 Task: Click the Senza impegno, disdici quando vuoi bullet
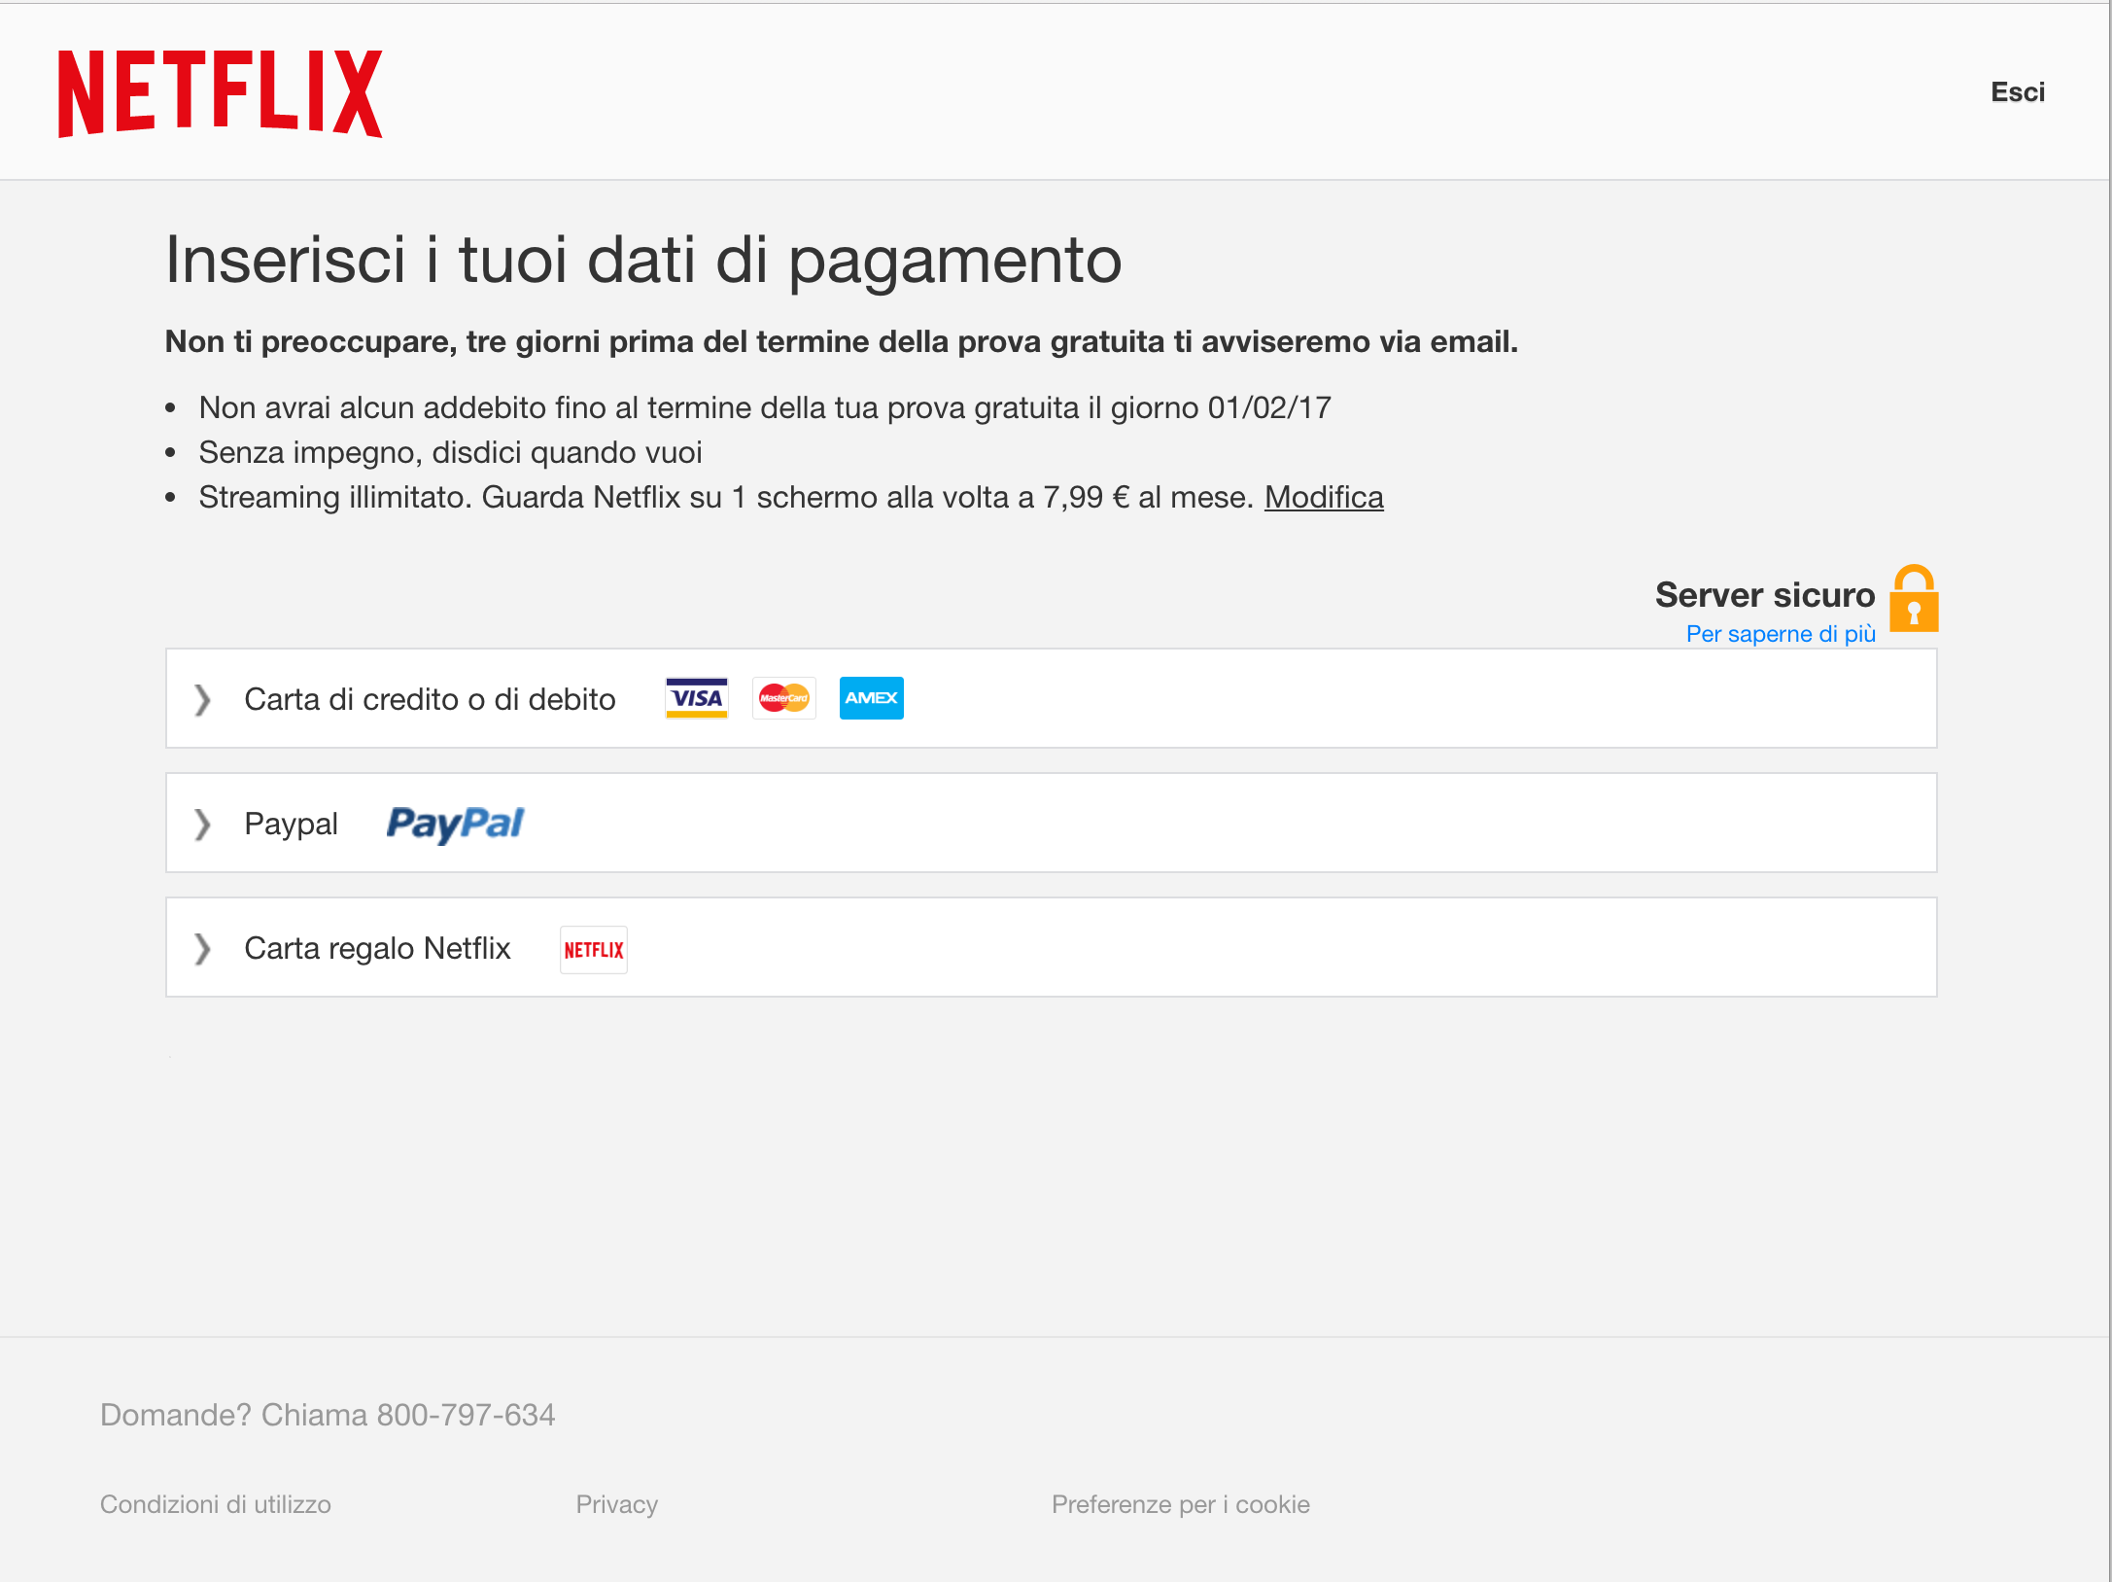[x=450, y=452]
